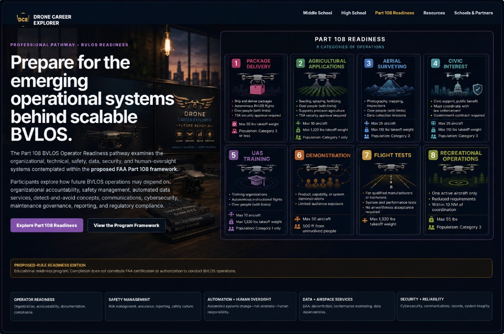Open Schools & Partners nav item
The image size is (504, 334).
click(473, 13)
